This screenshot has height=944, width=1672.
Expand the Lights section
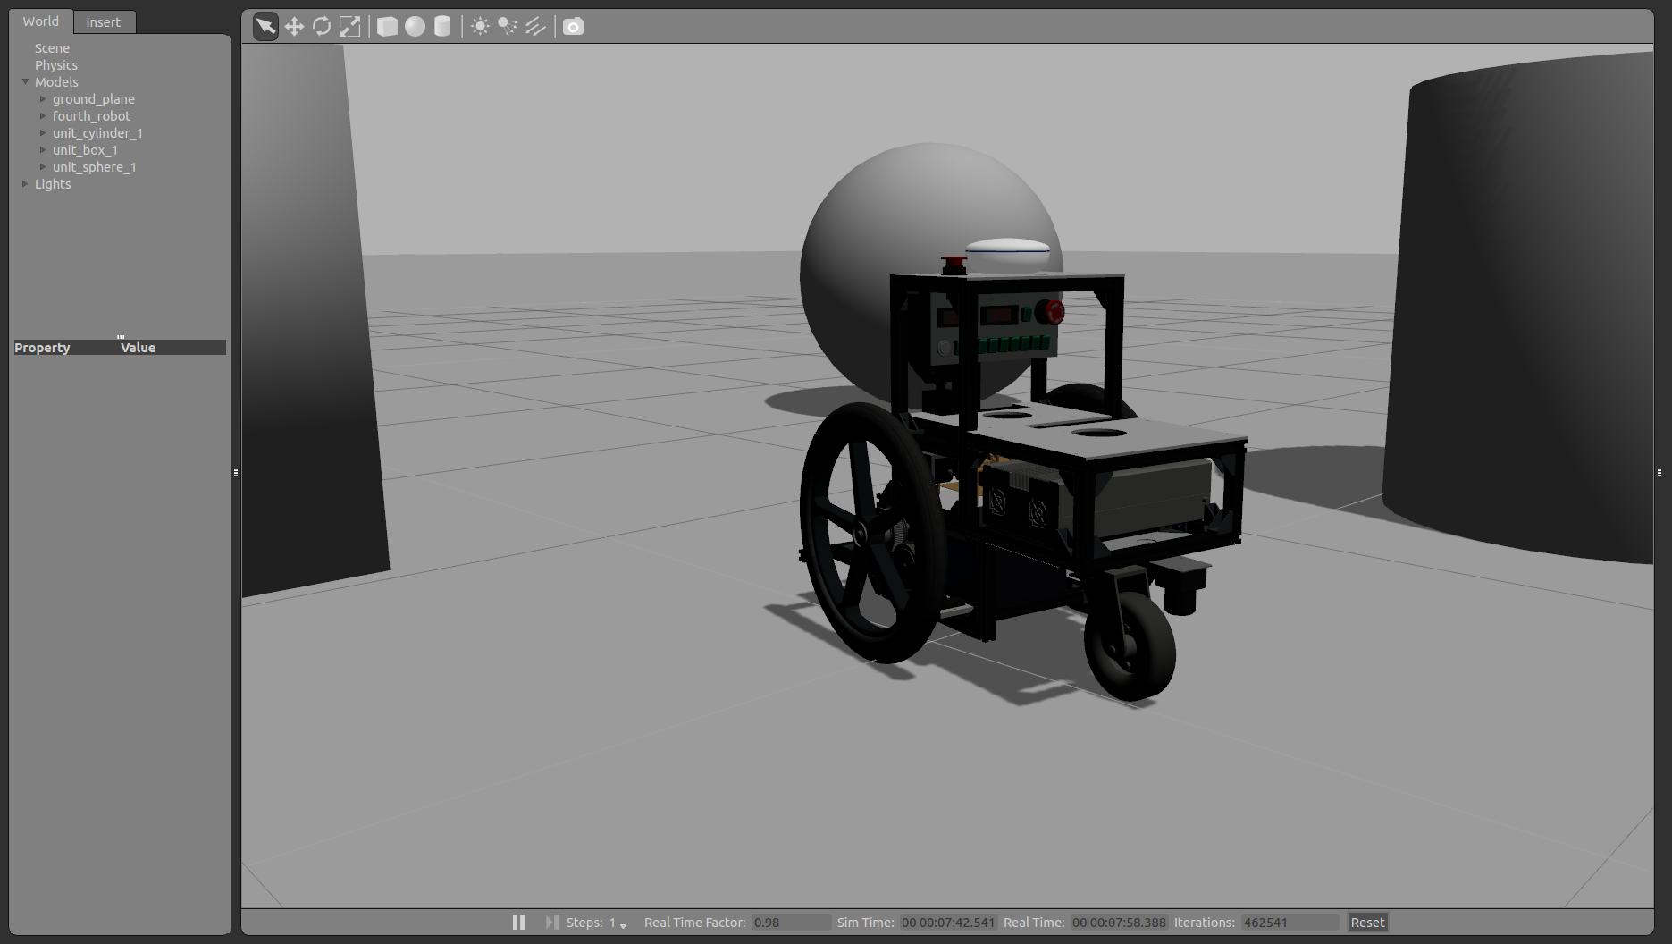click(25, 183)
